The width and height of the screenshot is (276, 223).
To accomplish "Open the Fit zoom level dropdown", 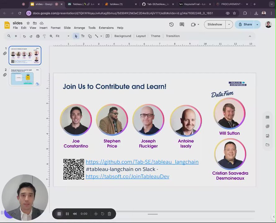I will pyautogui.click(x=62, y=36).
